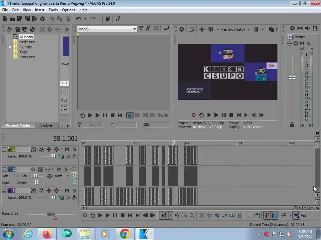
Task: Pause playback in the Trimmer window
Action: [x=105, y=115]
